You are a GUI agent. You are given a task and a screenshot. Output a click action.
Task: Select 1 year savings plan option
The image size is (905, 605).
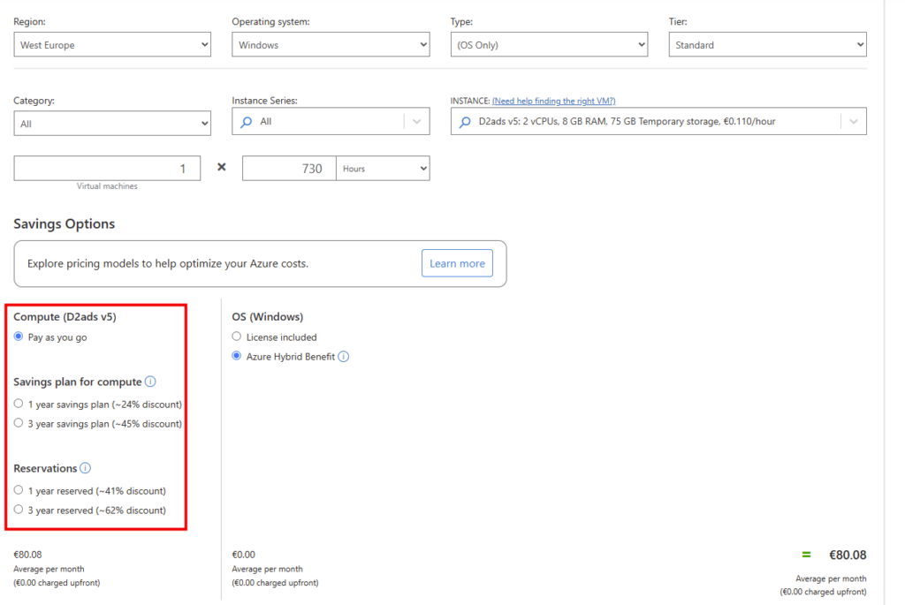click(19, 404)
